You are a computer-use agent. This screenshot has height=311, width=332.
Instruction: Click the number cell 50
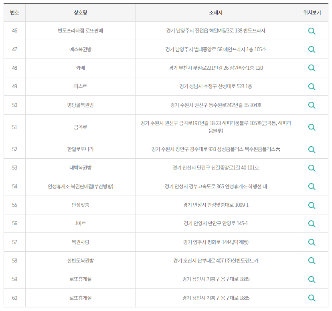tap(14, 105)
